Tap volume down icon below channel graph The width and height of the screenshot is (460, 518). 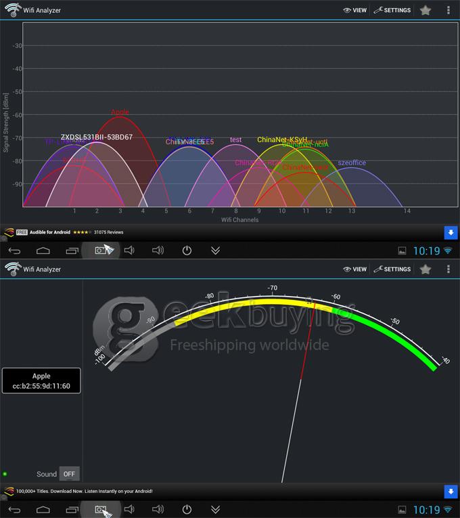129,251
